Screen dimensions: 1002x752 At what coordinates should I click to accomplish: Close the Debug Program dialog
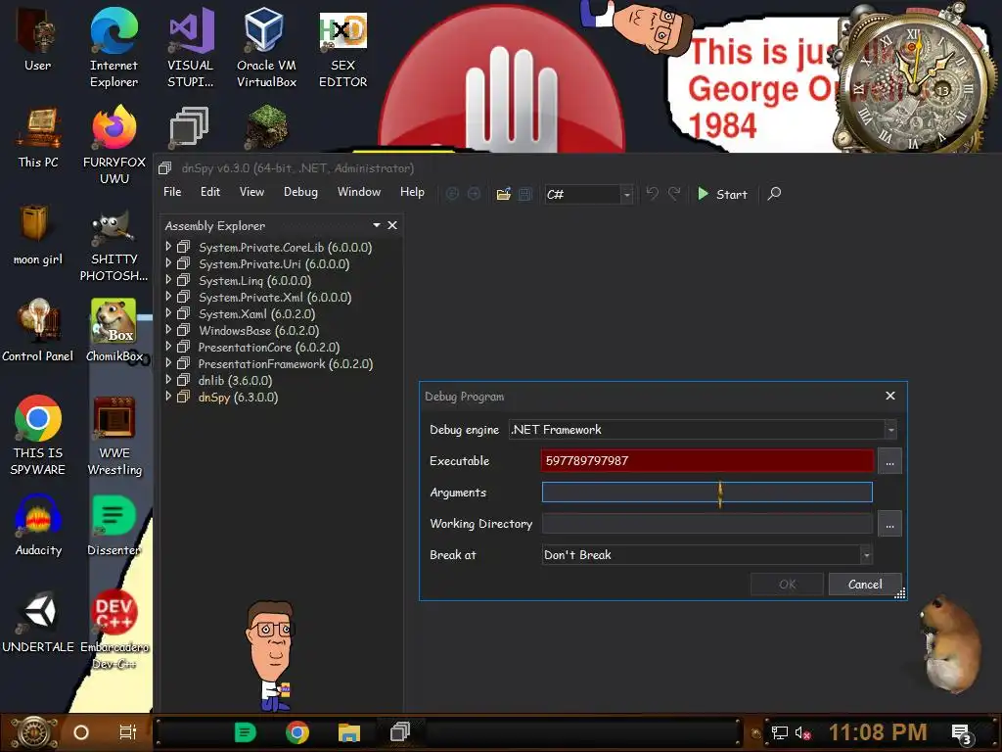pos(890,396)
